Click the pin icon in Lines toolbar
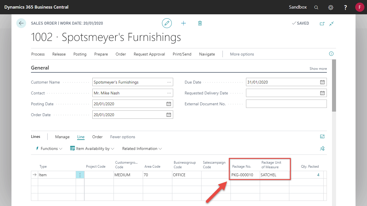The width and height of the screenshot is (367, 206). coord(322,148)
